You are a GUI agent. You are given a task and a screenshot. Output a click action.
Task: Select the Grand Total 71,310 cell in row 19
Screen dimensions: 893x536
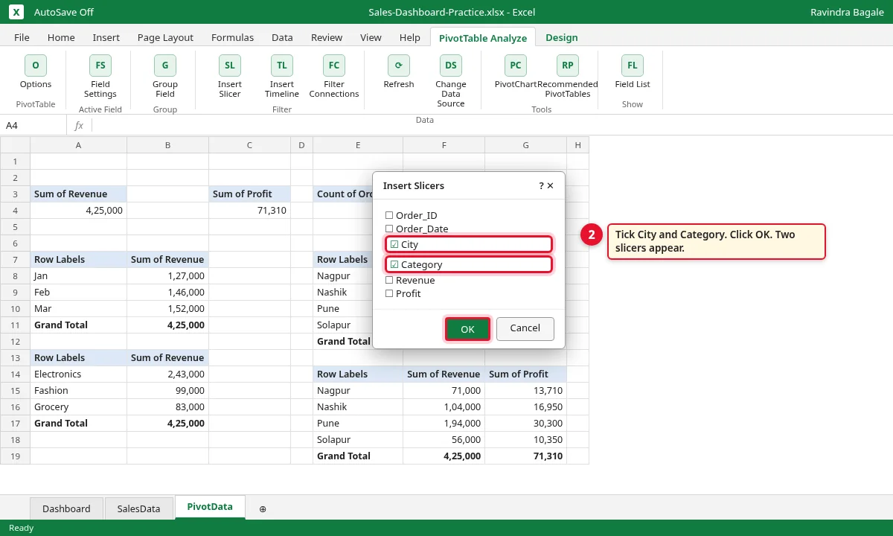tap(525, 456)
